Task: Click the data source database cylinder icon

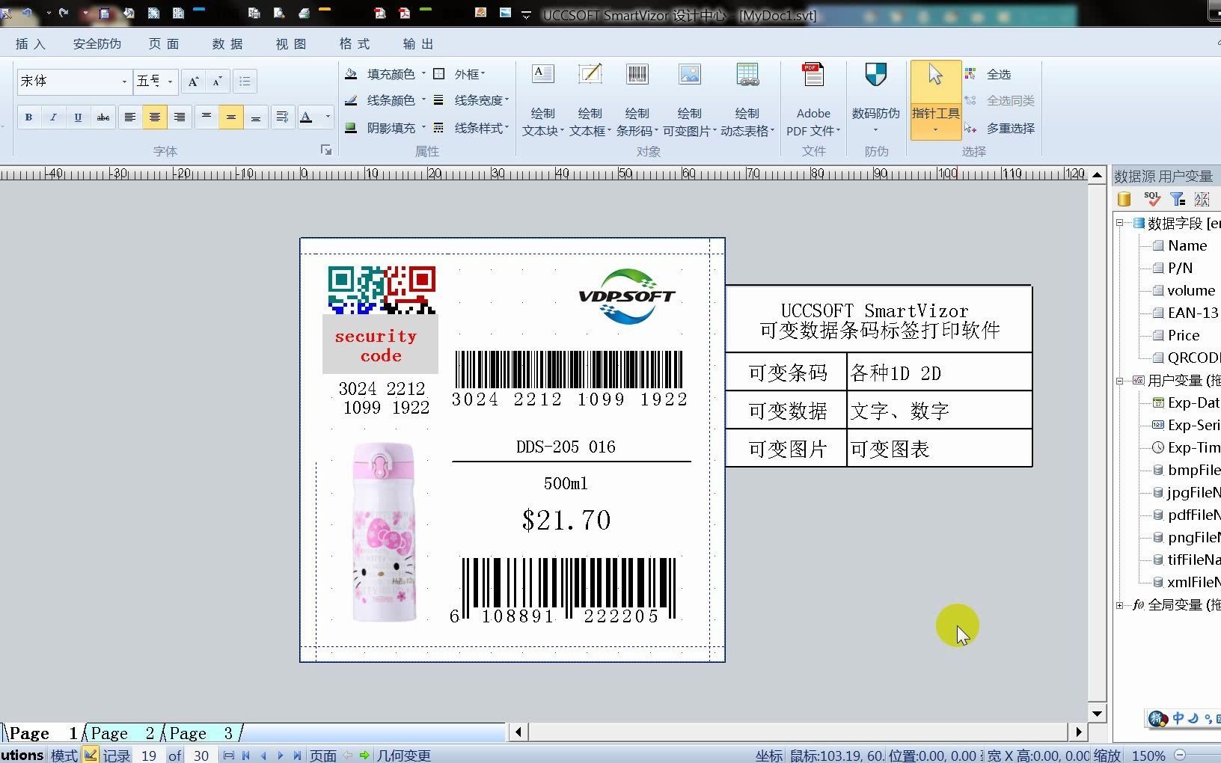Action: coord(1124,199)
